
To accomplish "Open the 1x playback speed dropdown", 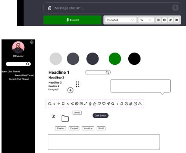I will [x=146, y=20].
